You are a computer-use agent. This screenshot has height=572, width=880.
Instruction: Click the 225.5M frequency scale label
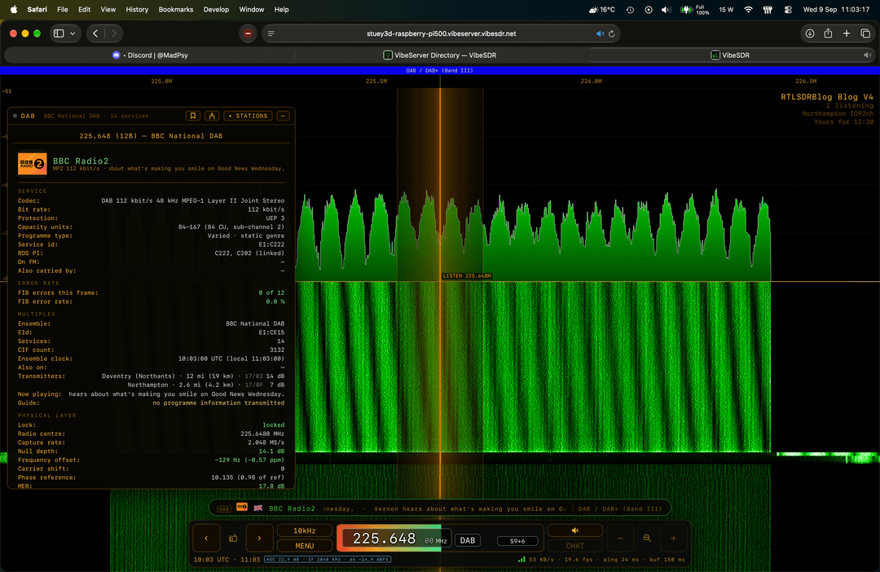[376, 81]
